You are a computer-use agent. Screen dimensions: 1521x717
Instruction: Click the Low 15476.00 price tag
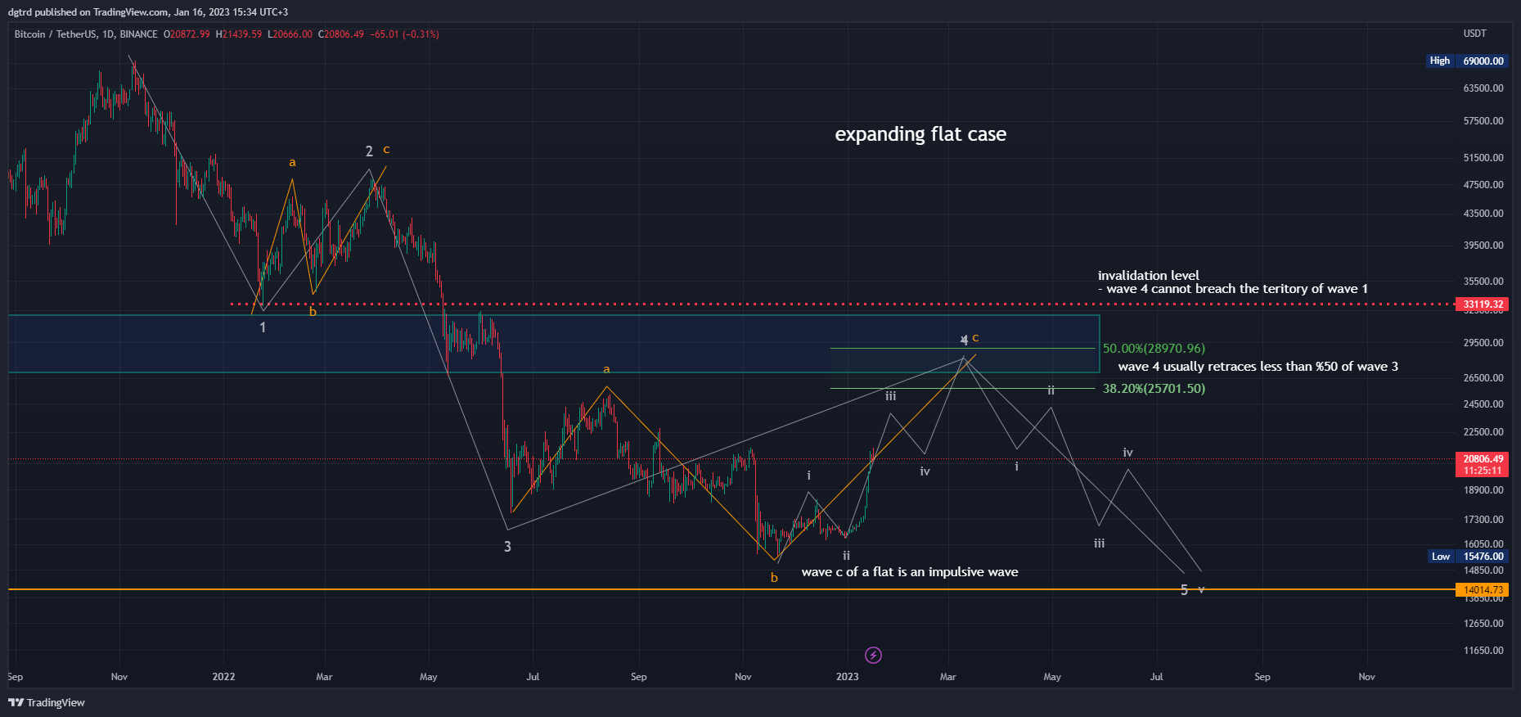coord(1467,557)
